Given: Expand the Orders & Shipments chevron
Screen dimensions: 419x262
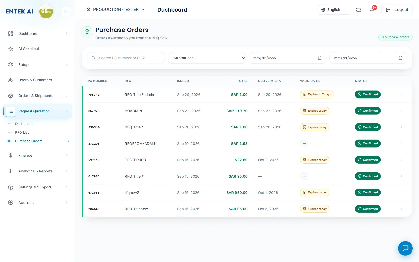Looking at the screenshot, I should (67, 96).
